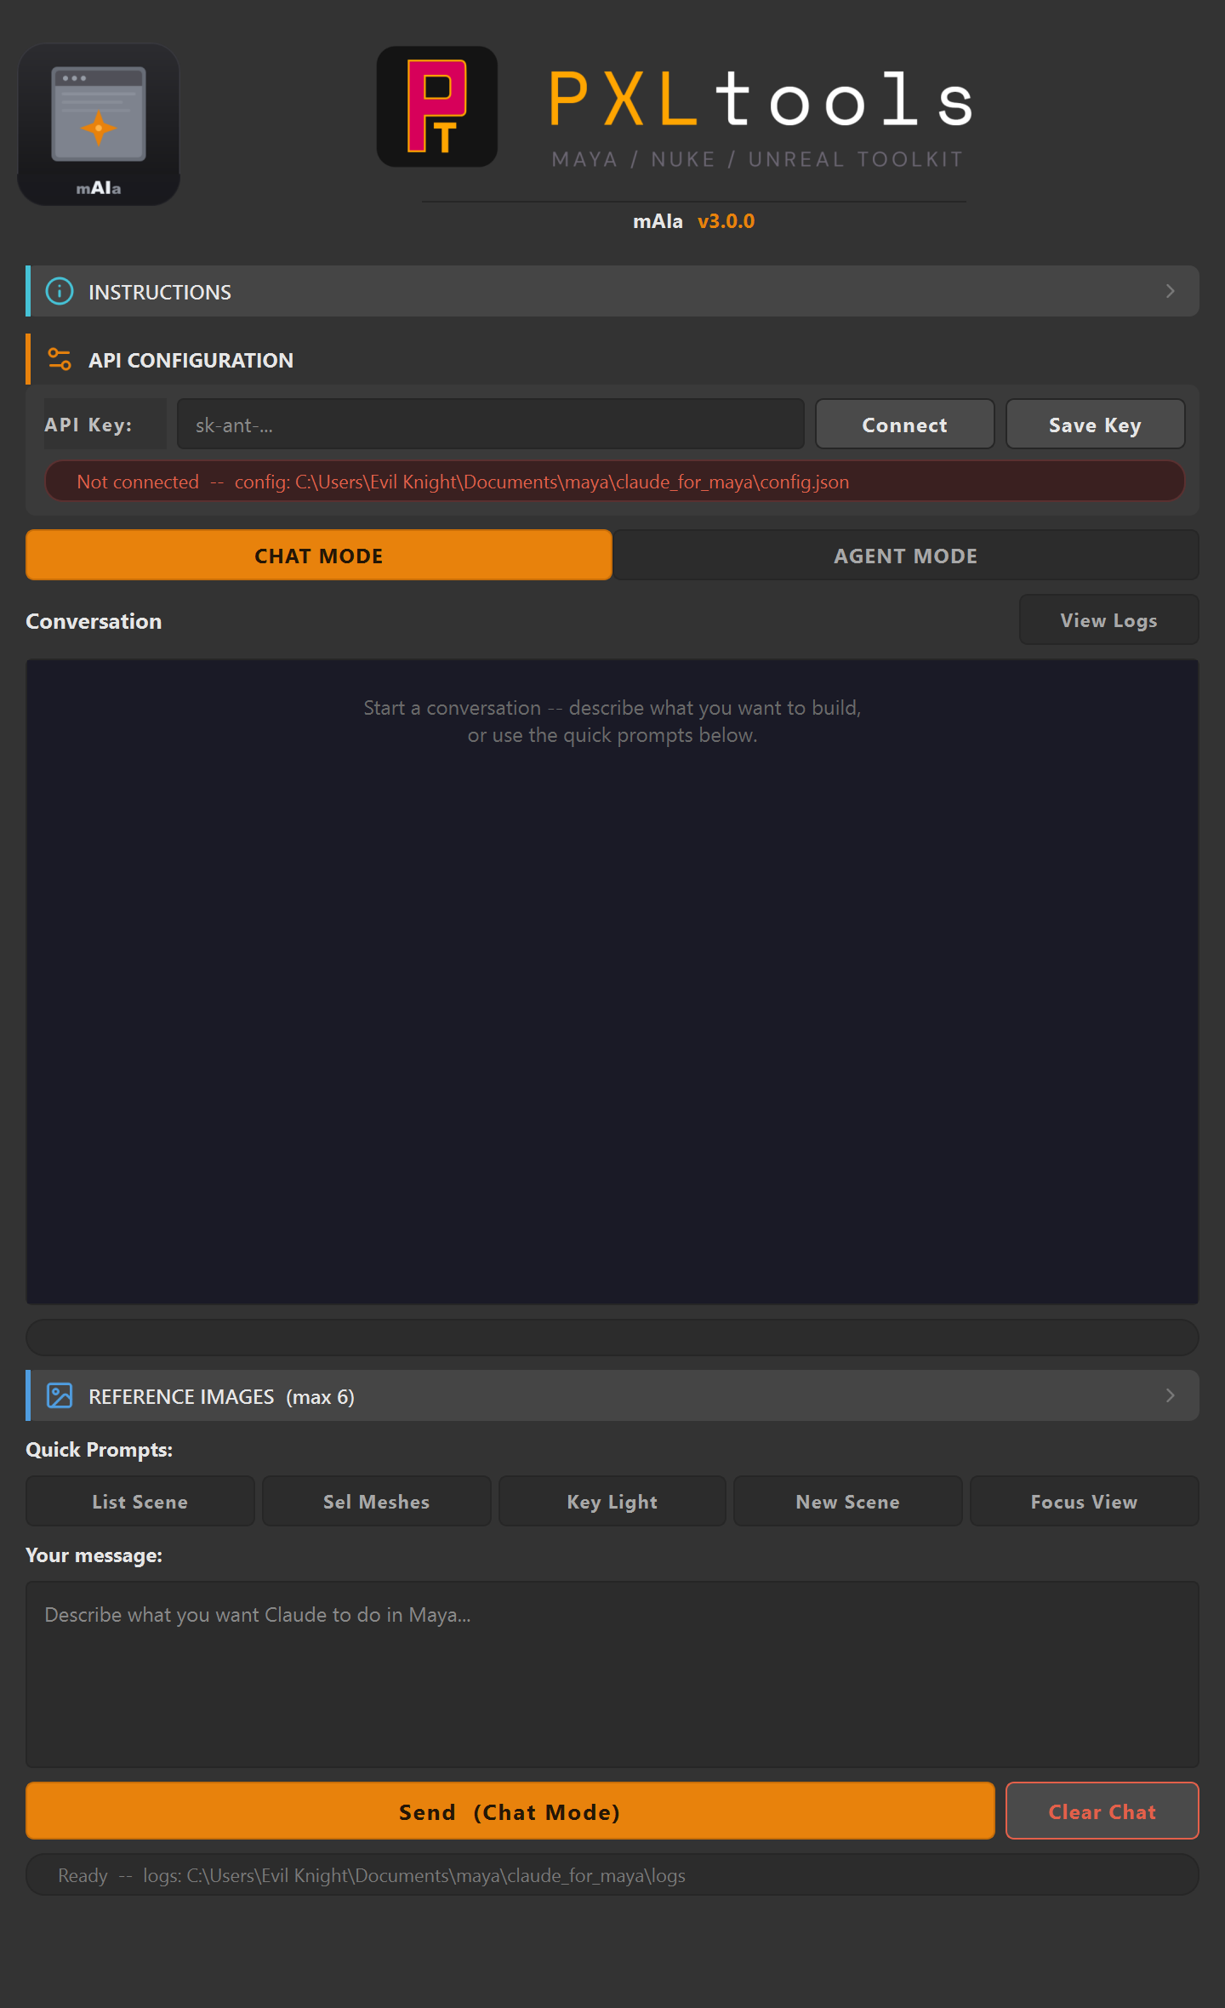The image size is (1225, 2008).
Task: Click the Ready logs path status text
Action: (x=372, y=1875)
